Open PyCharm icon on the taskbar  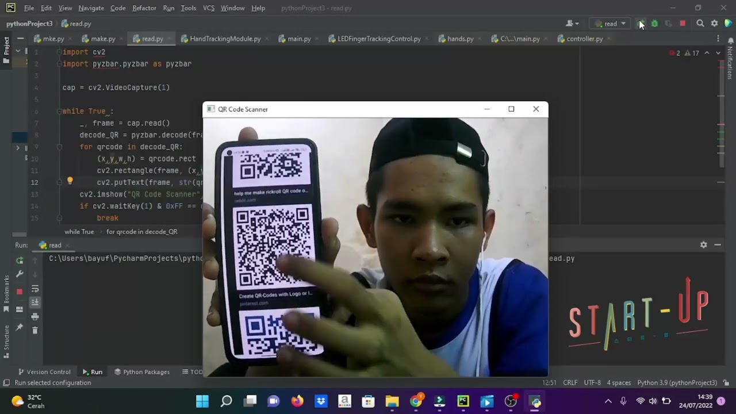(463, 401)
